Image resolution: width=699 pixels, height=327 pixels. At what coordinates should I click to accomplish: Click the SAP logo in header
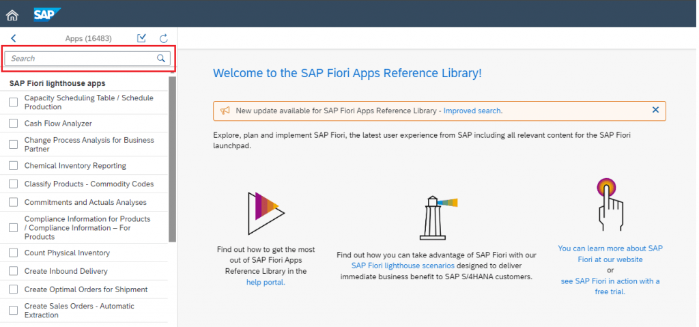(x=47, y=14)
